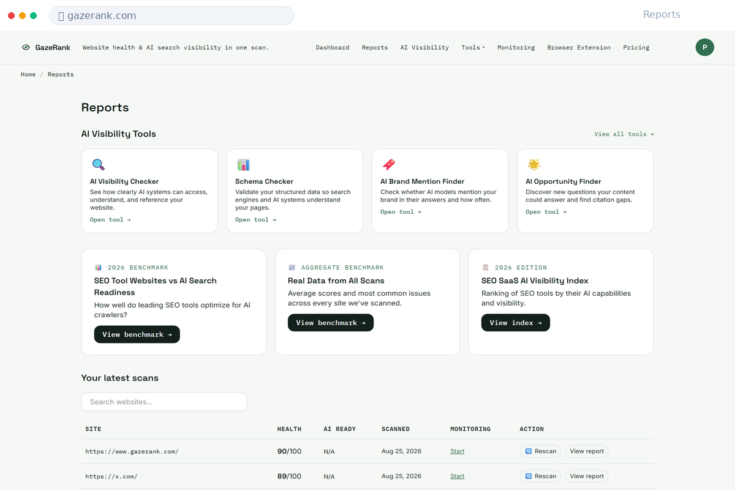
Task: Click the SEO SaaS AI Visibility Index heading
Action: pos(535,281)
